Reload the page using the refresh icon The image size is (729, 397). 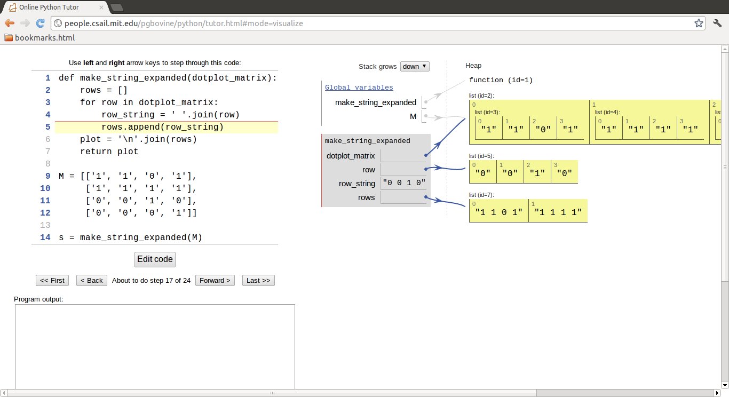(40, 23)
